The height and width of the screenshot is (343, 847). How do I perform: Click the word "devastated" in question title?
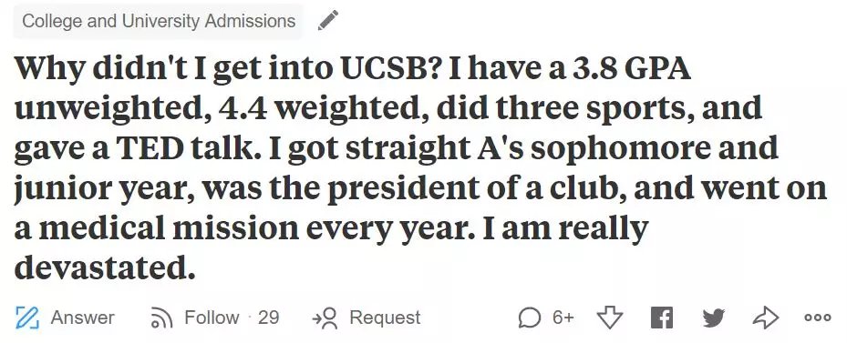[99, 267]
